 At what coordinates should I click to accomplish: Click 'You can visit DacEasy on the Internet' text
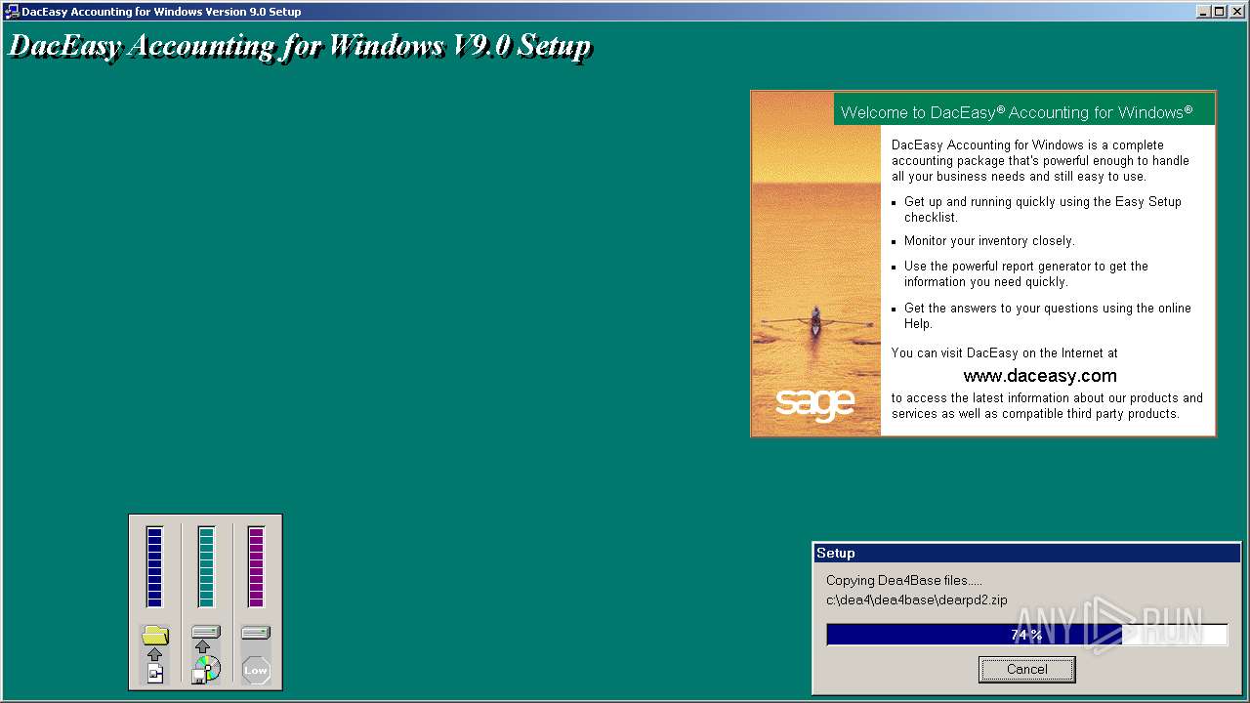1005,352
